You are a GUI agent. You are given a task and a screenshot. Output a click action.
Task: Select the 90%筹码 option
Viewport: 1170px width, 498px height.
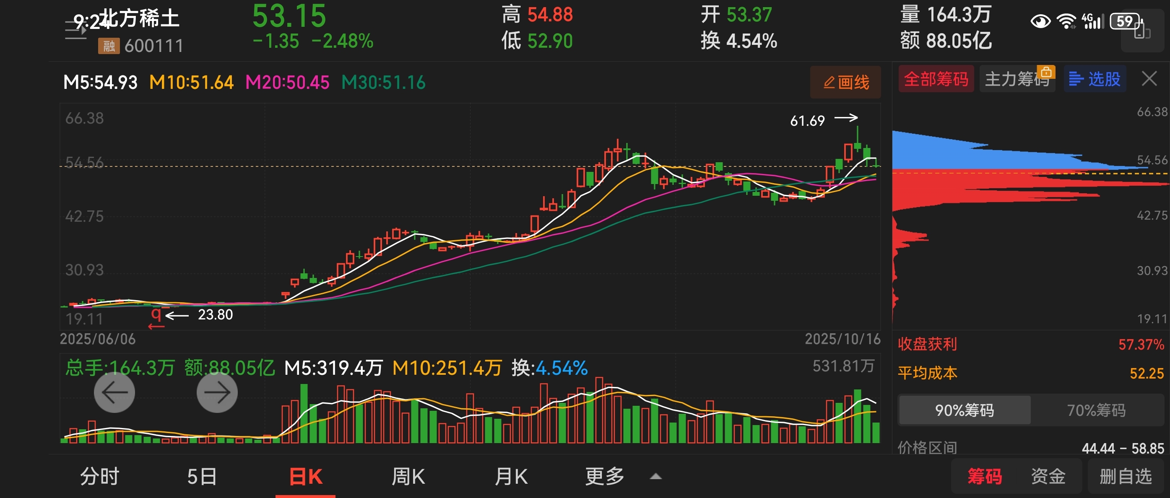[964, 410]
